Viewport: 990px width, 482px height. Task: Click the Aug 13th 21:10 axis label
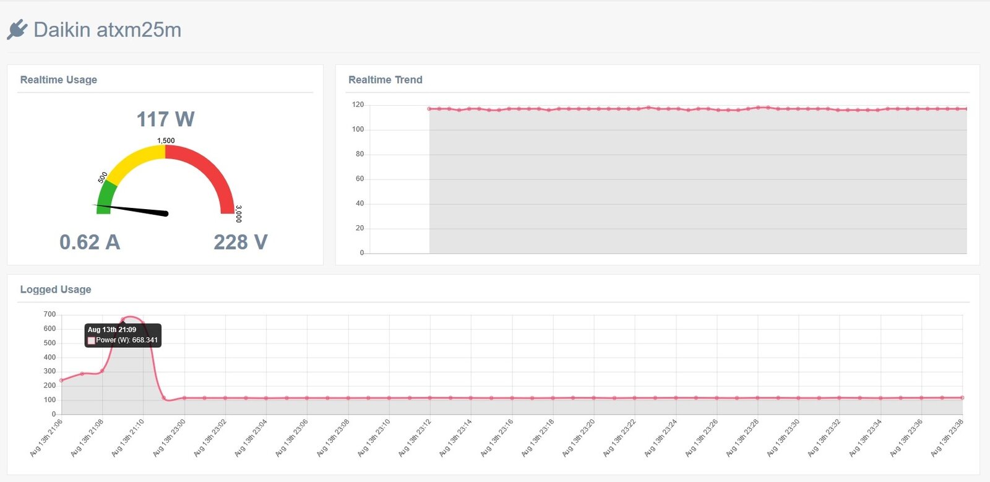pyautogui.click(x=128, y=438)
